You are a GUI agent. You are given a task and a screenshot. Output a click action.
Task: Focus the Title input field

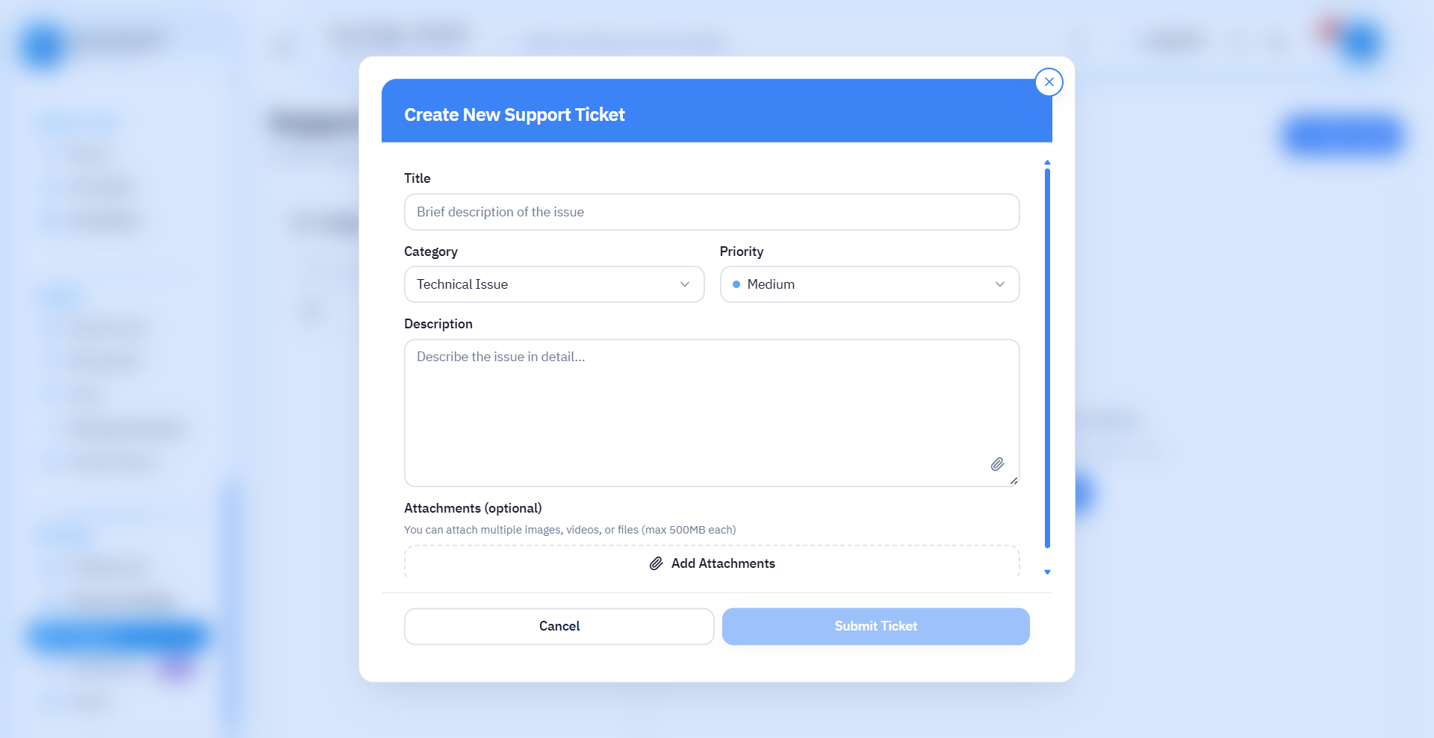point(711,212)
